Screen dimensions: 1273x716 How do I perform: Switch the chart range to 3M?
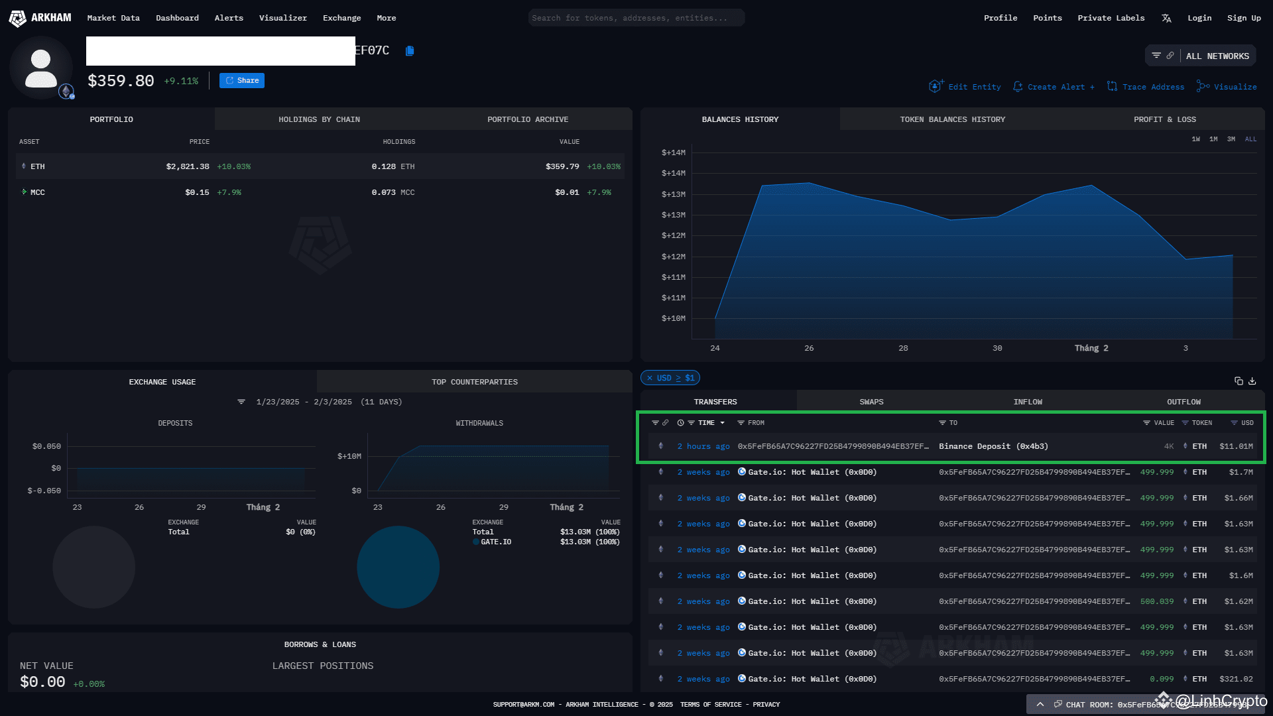[x=1231, y=139]
